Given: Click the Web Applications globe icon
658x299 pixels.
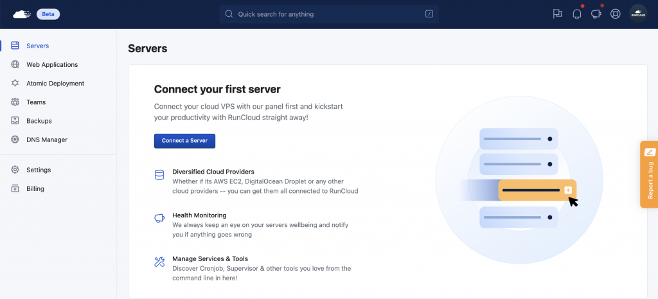Looking at the screenshot, I should point(15,64).
